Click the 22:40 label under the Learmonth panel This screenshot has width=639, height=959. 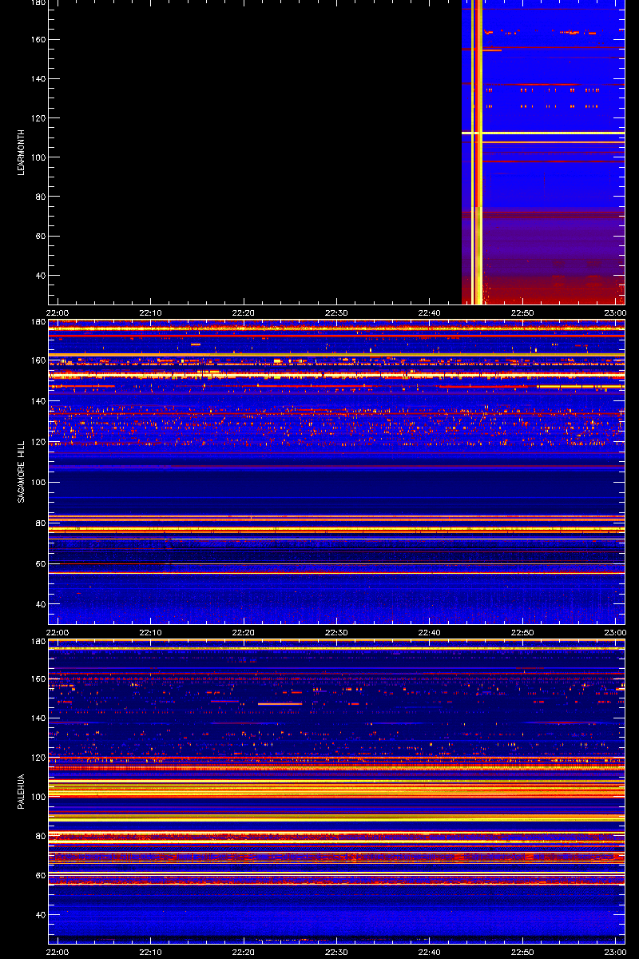(430, 312)
